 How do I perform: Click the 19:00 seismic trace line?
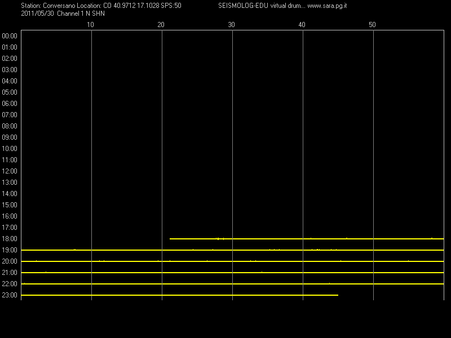pyautogui.click(x=232, y=250)
